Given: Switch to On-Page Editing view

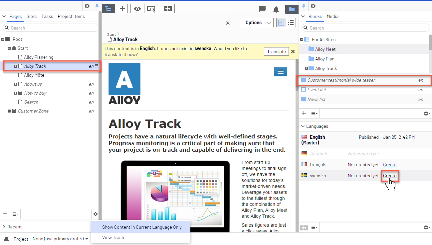Looking at the screenshot, I should click(x=281, y=23).
